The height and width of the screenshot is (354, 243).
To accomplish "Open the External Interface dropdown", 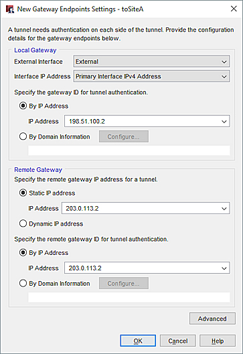I will click(x=151, y=62).
